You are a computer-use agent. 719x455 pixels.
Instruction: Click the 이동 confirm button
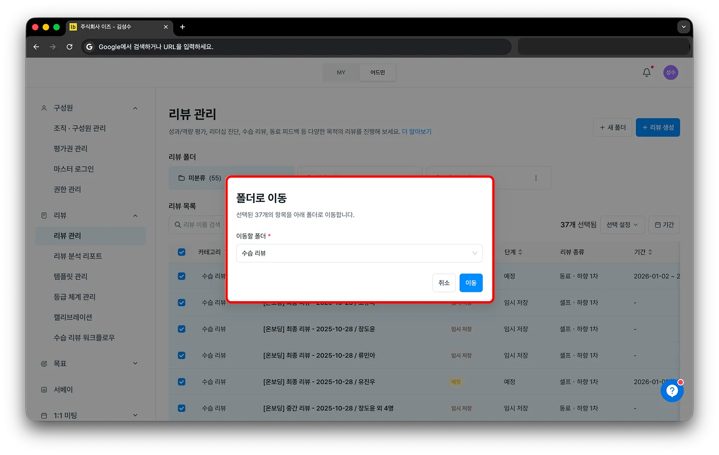click(471, 283)
